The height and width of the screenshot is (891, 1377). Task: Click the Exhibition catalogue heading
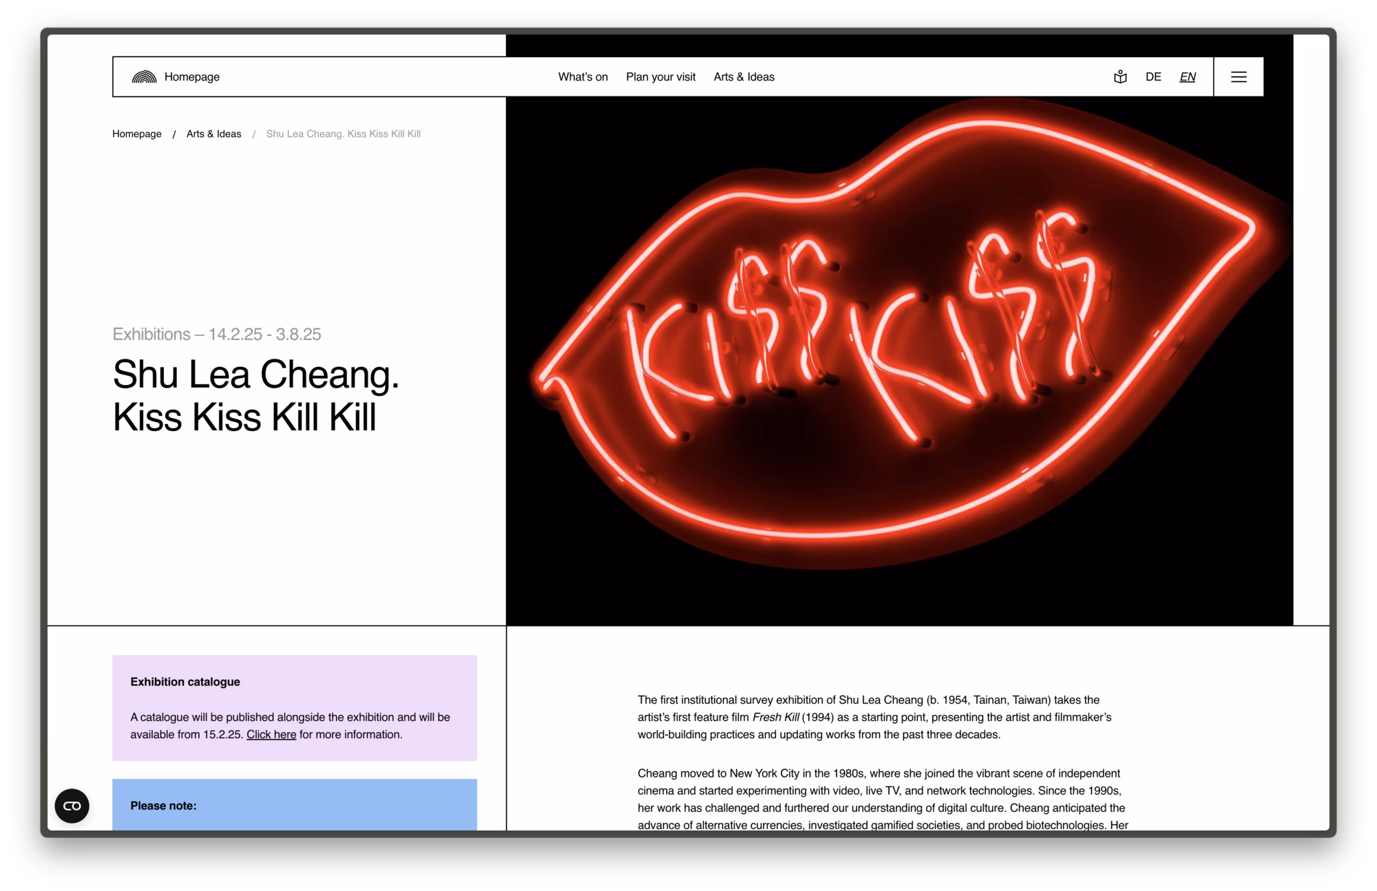[x=185, y=682]
